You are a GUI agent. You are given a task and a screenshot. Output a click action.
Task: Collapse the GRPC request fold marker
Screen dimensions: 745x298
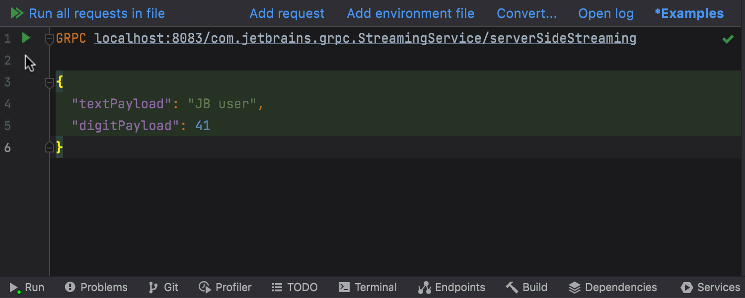click(x=49, y=39)
